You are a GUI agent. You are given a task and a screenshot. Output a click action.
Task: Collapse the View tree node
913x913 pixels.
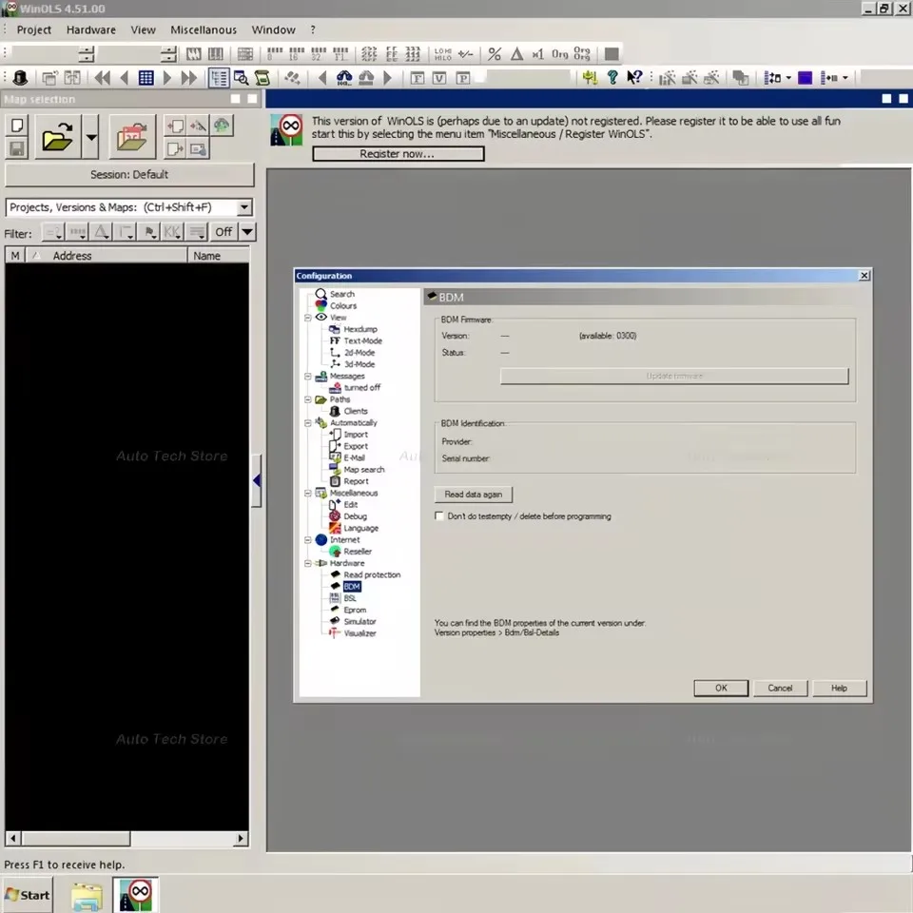coord(307,318)
